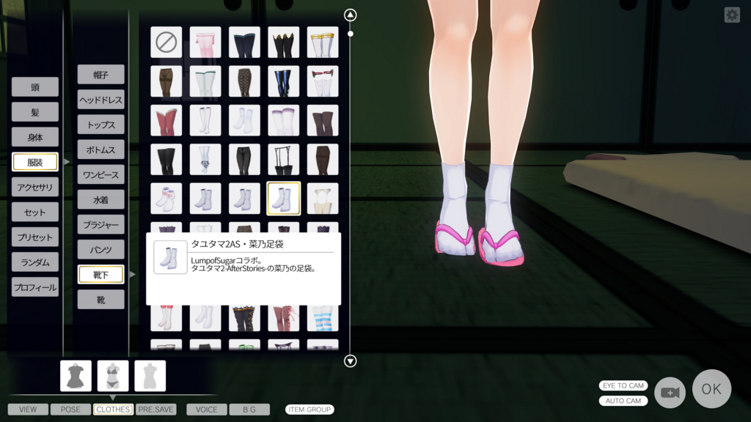
Task: Switch to the B G tab
Action: (x=249, y=410)
